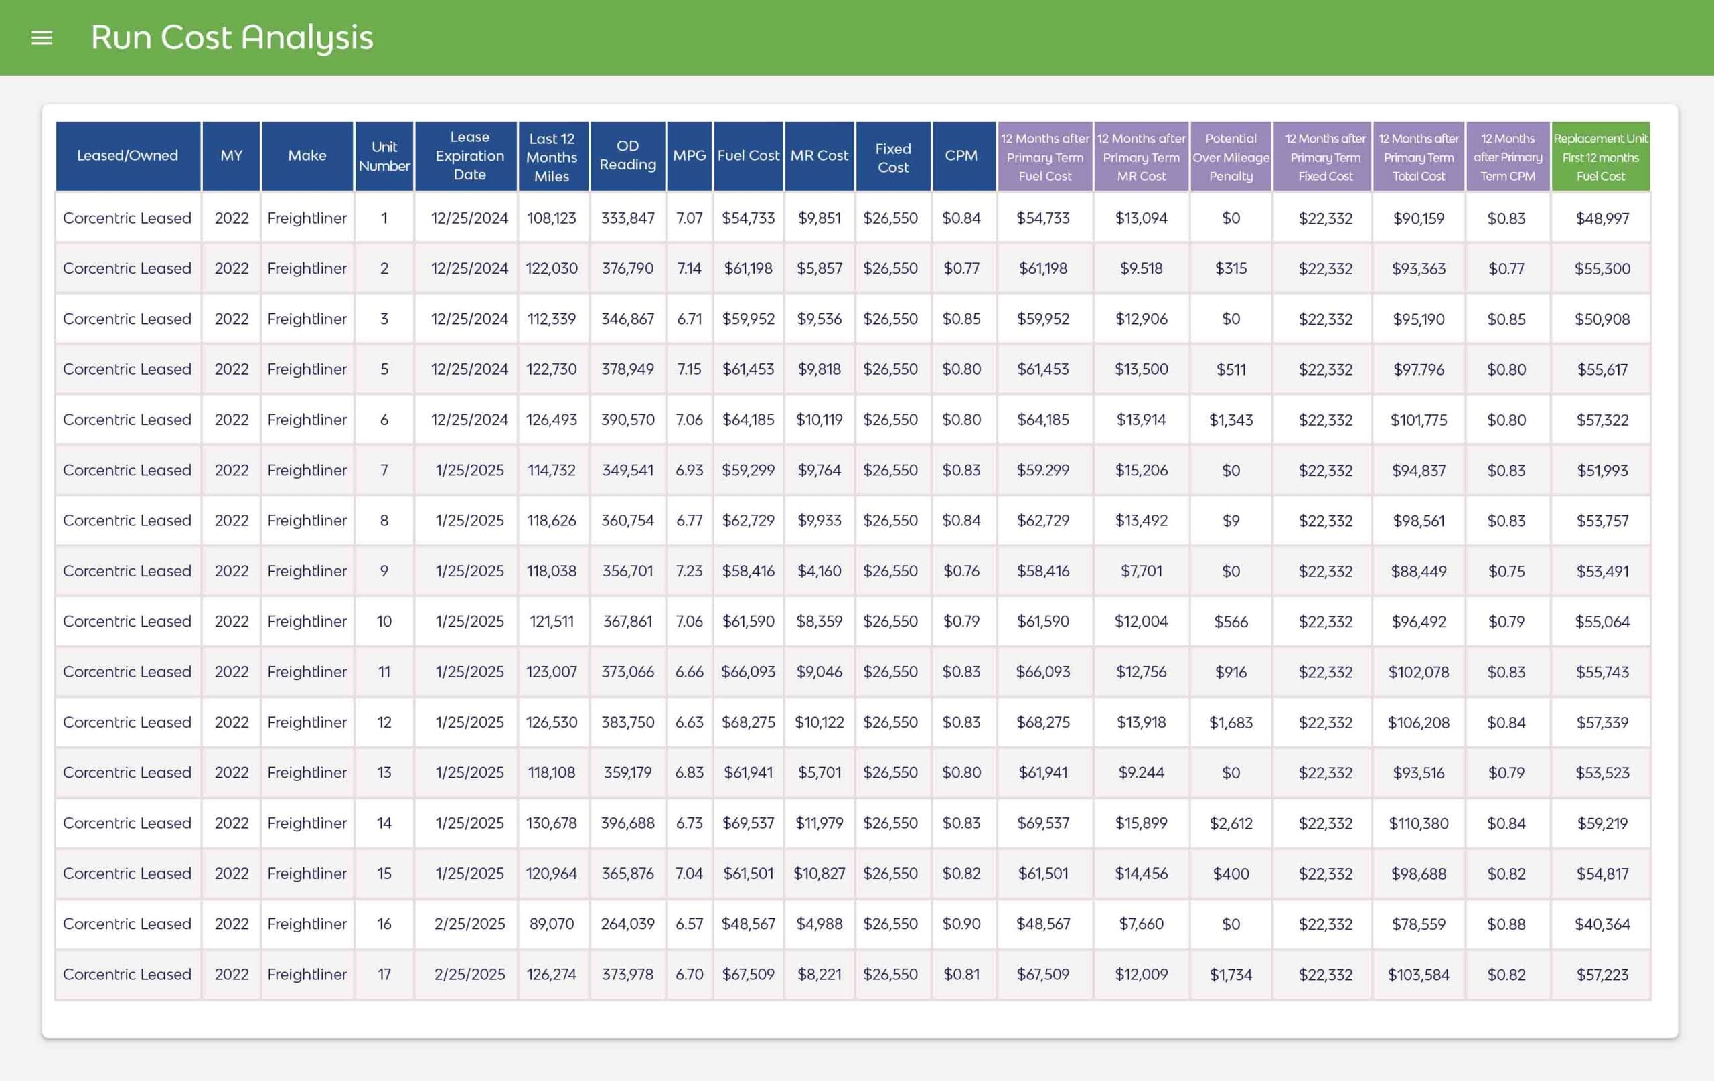Click the Fuel Cost column header
Image resolution: width=1714 pixels, height=1081 pixels.
[x=748, y=156]
